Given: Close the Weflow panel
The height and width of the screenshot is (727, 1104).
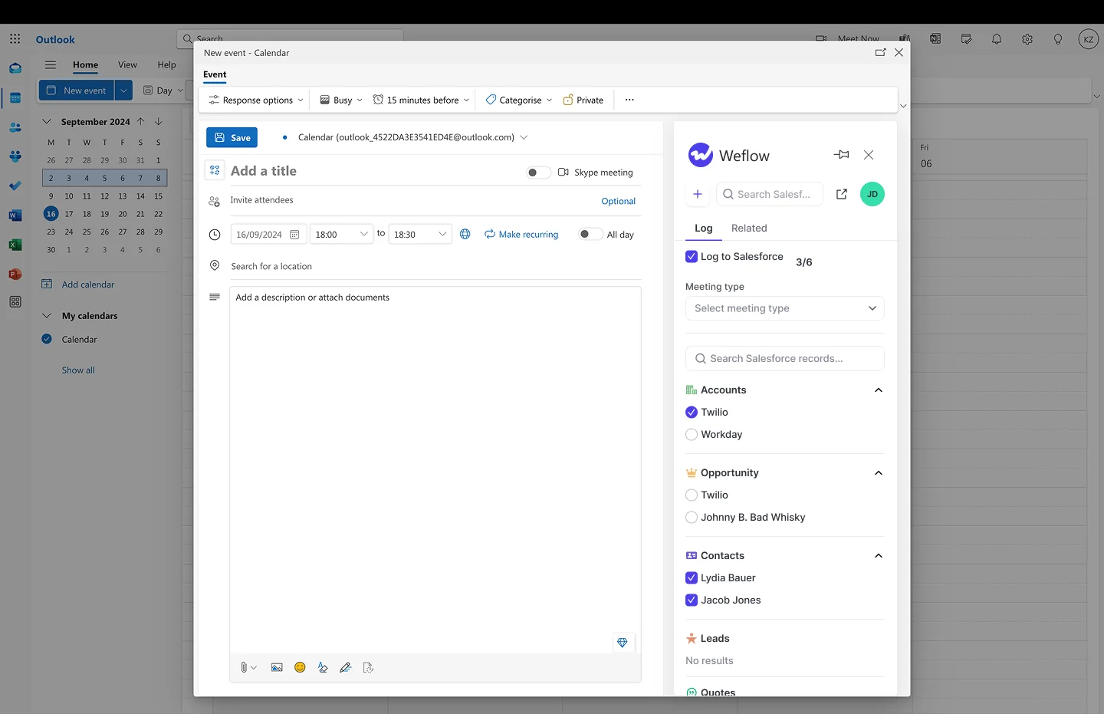Looking at the screenshot, I should tap(869, 155).
